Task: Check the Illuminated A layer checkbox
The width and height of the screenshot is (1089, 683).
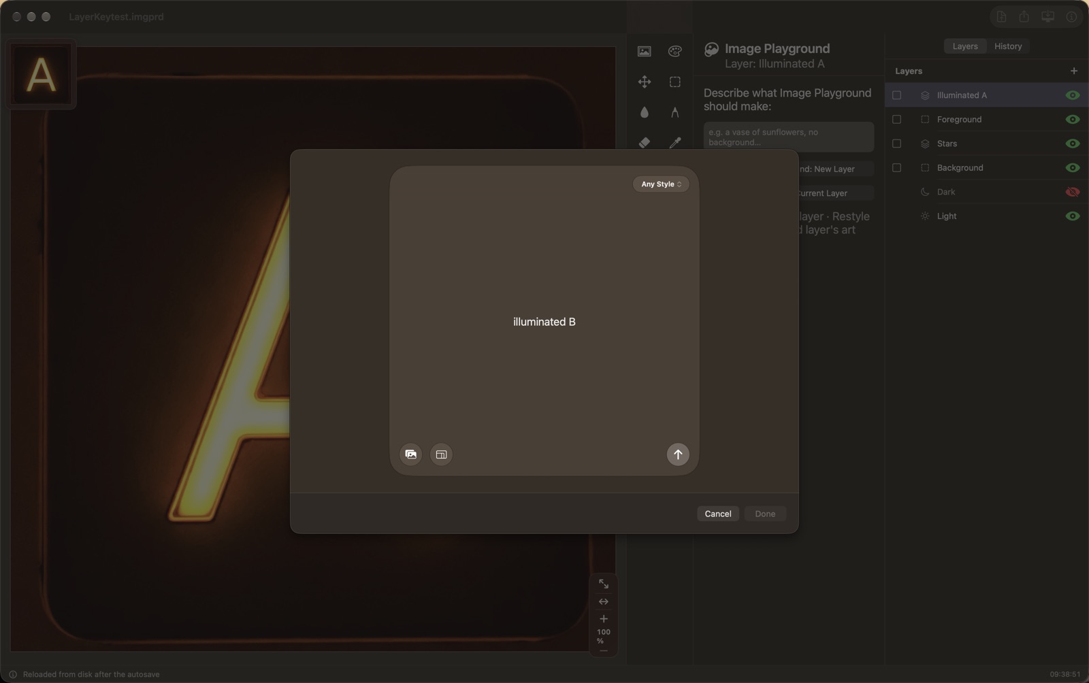Action: click(896, 95)
